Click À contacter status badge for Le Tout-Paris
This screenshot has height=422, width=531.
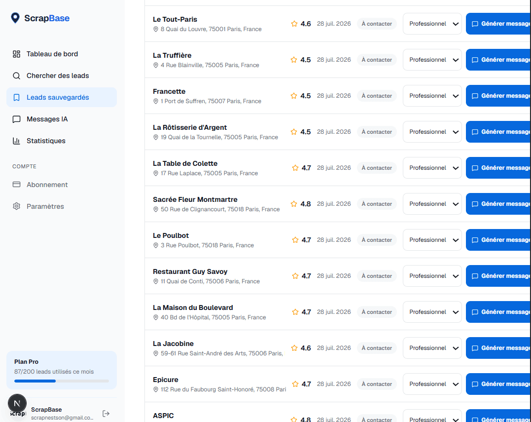point(377,24)
